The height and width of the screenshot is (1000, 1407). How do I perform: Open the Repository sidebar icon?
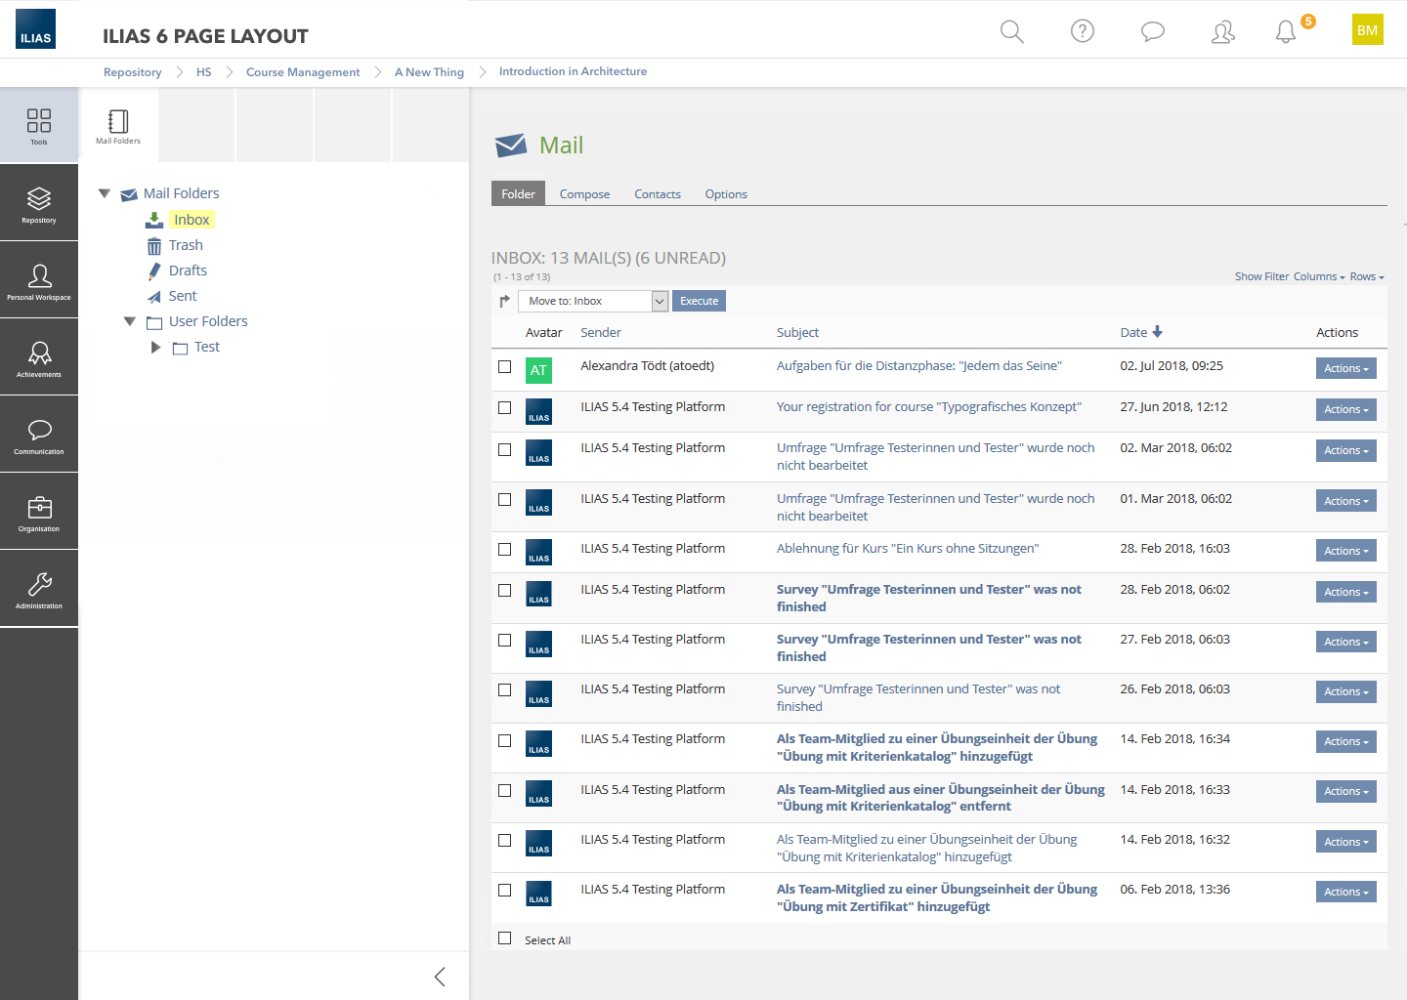click(x=39, y=203)
